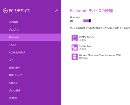130x105 pixels.
Task: Select device name 0024A54321A5
Action: pyautogui.click(x=87, y=37)
